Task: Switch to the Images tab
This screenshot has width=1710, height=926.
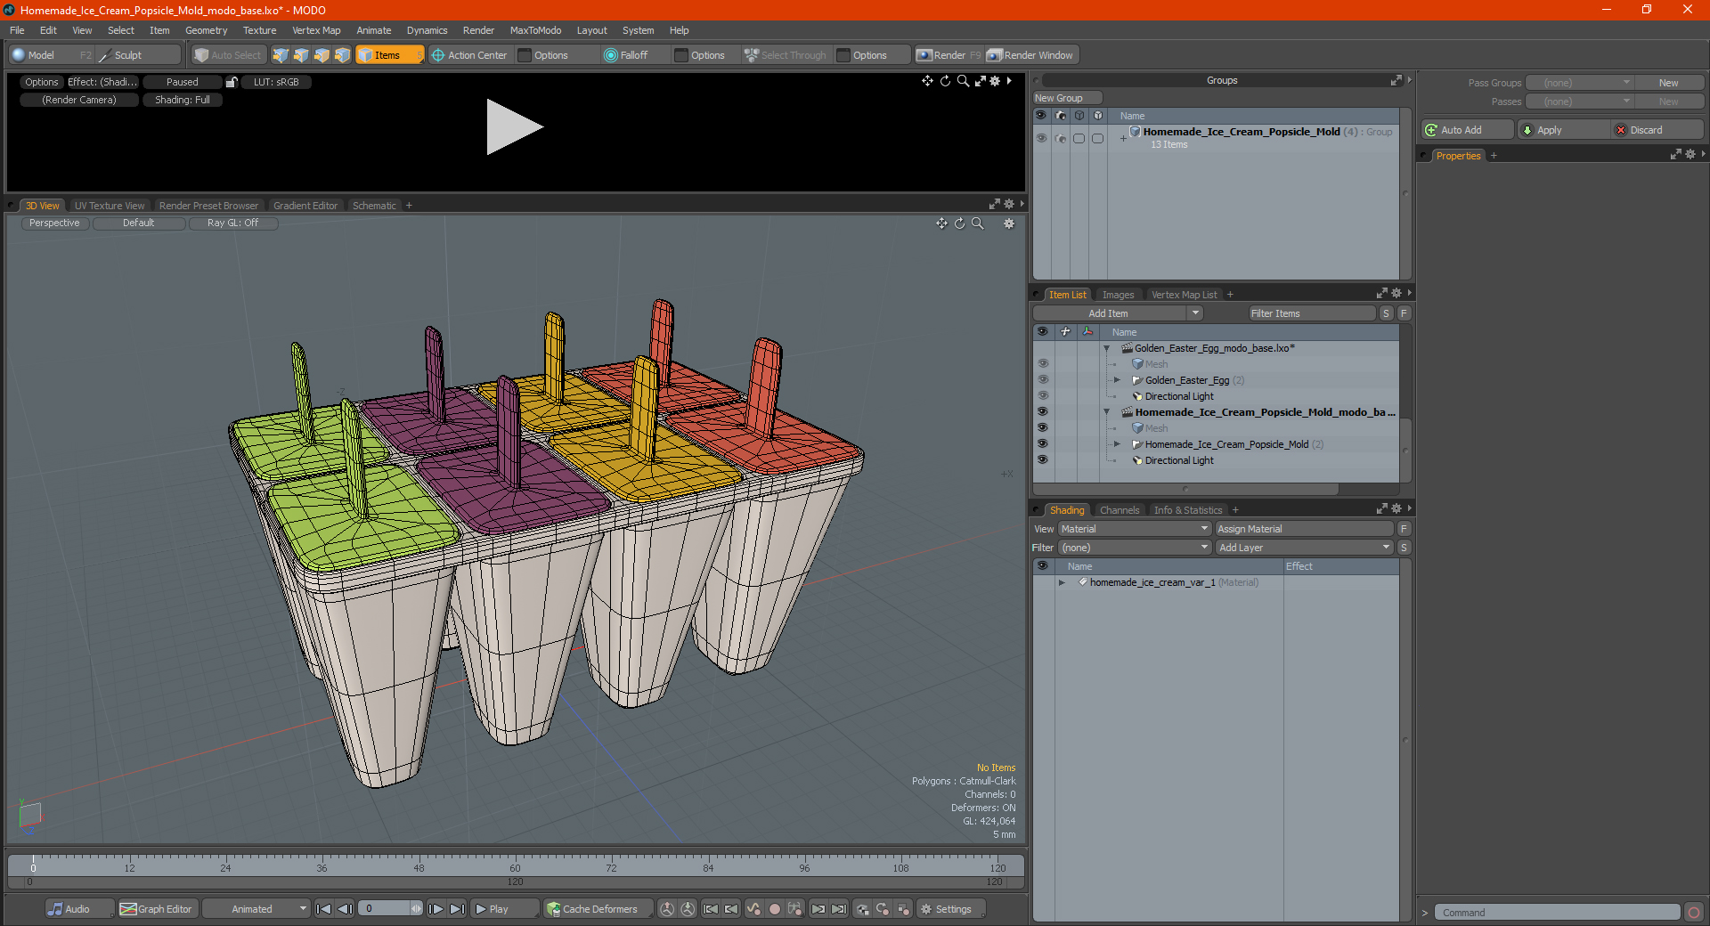Action: click(1118, 295)
